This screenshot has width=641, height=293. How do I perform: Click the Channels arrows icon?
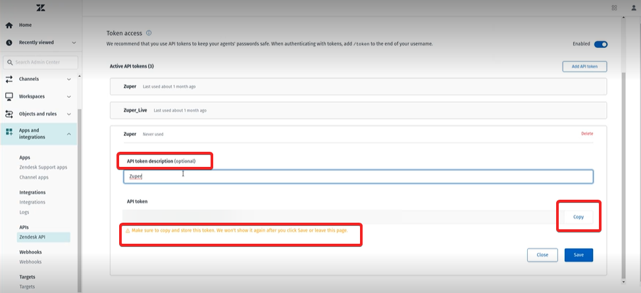(9, 79)
